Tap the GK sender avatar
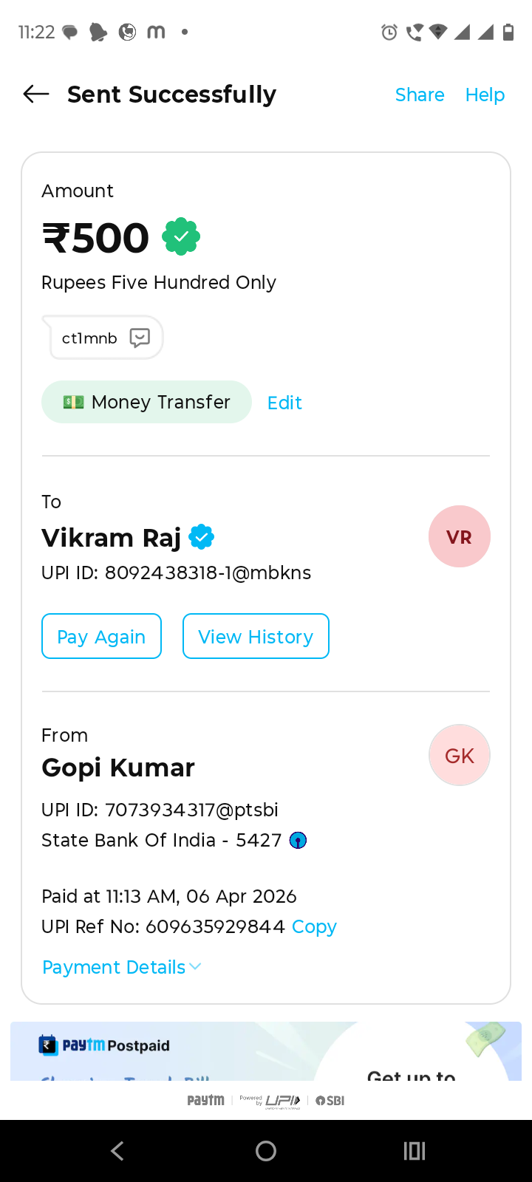Viewport: 532px width, 1182px height. [459, 755]
